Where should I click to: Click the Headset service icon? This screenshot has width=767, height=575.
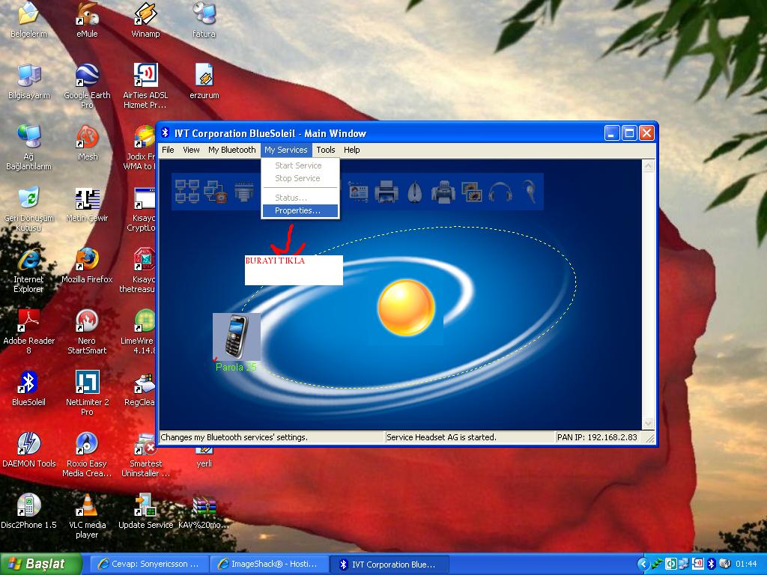coord(528,192)
